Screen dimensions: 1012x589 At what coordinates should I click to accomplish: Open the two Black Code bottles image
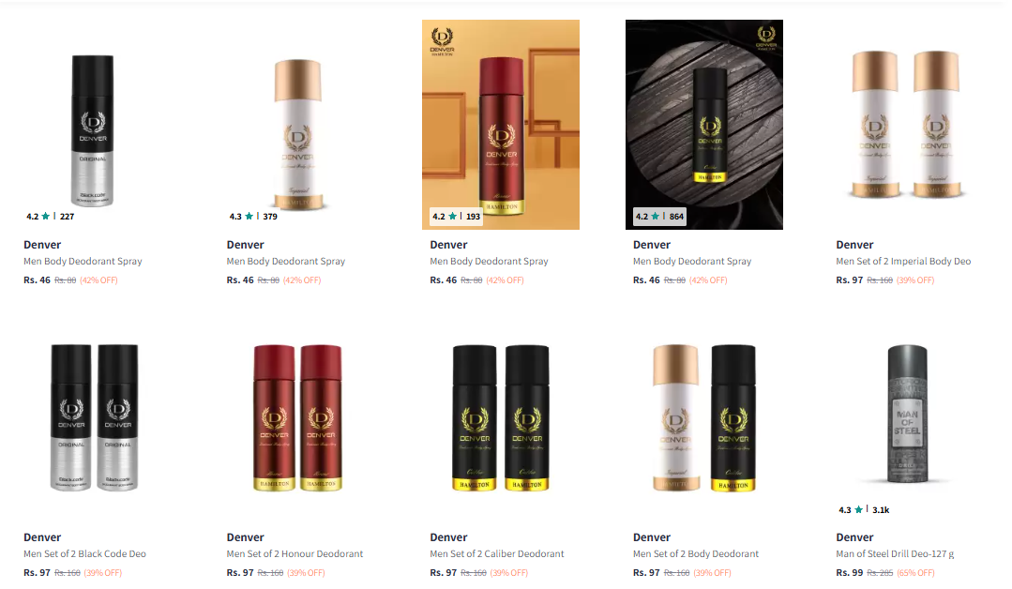(x=94, y=417)
